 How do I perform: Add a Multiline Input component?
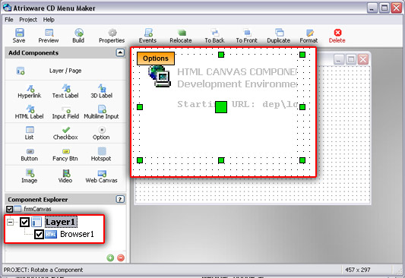pyautogui.click(x=102, y=112)
